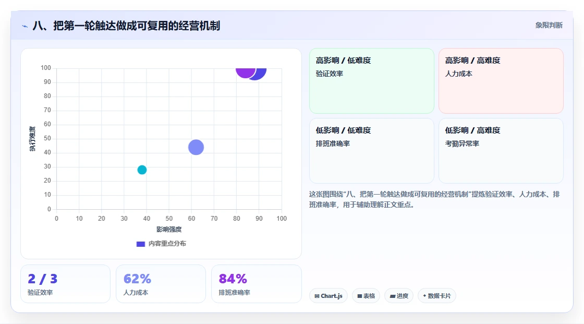The image size is (584, 324).
Task: Click the purple bubble at chart top
Action: click(x=245, y=73)
